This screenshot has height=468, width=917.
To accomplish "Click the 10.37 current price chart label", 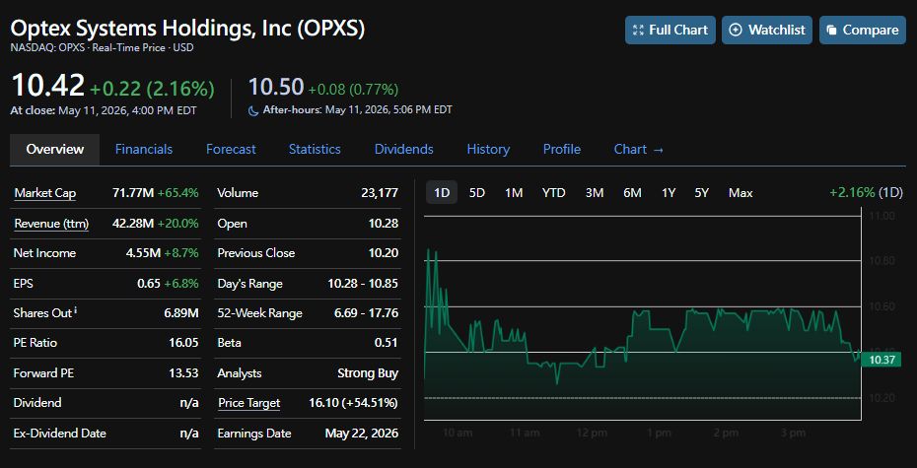I will (882, 360).
